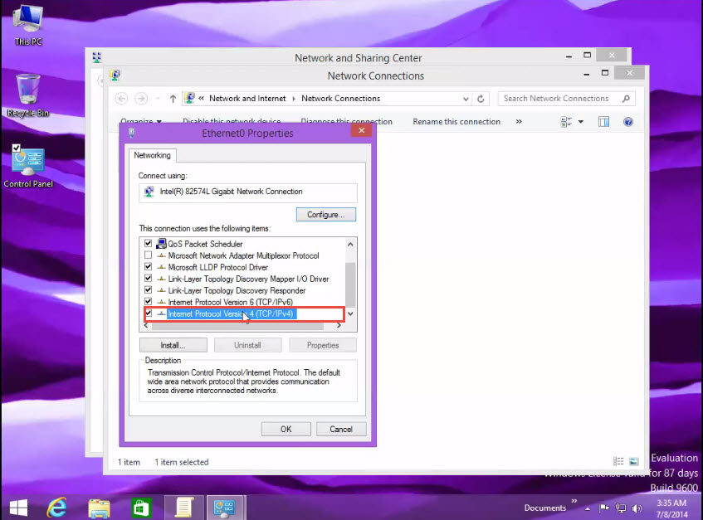
Task: Click the Change your view icon
Action: [x=566, y=122]
